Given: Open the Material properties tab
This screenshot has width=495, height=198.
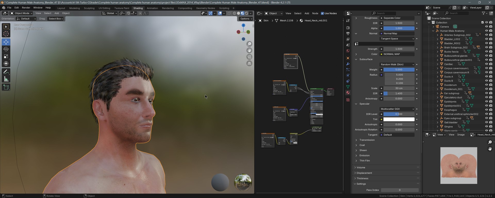Looking at the screenshot, I should coord(348,93).
